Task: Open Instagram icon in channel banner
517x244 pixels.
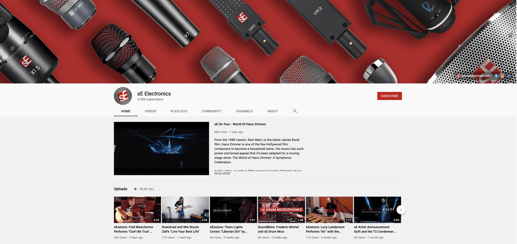Action: coord(502,76)
